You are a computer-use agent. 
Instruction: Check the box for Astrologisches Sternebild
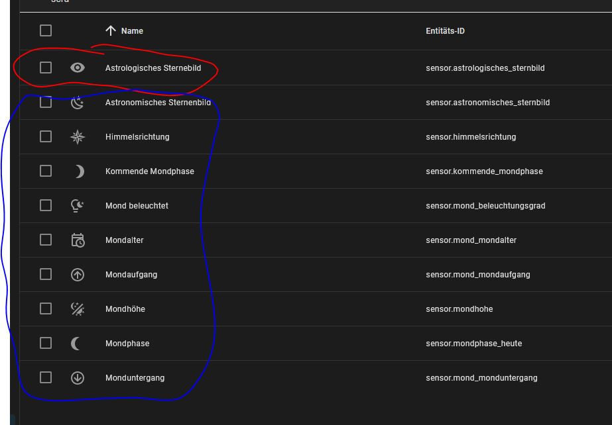[x=46, y=68]
